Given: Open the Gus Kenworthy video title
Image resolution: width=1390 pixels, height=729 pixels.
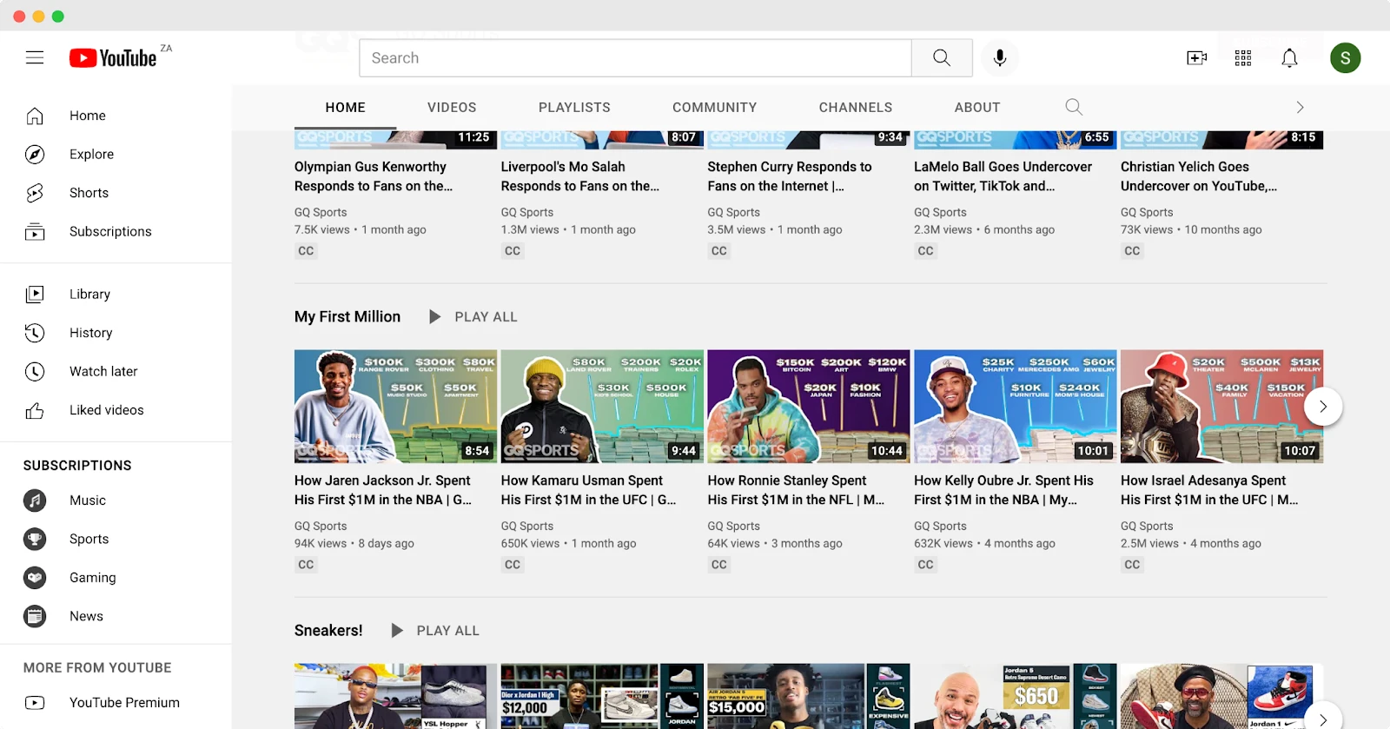Looking at the screenshot, I should tap(374, 176).
